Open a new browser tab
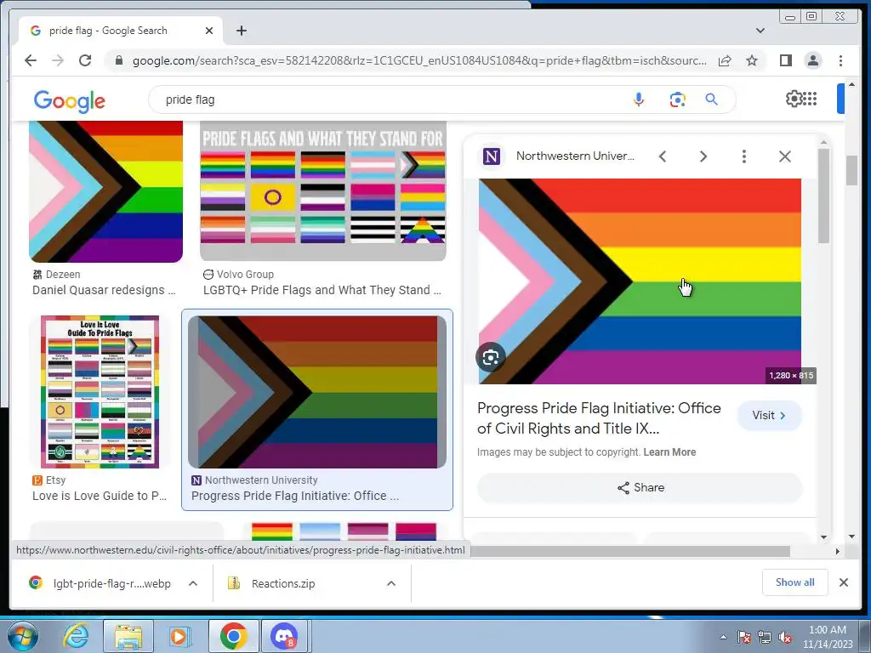Viewport: 871px width, 653px height. point(241,31)
